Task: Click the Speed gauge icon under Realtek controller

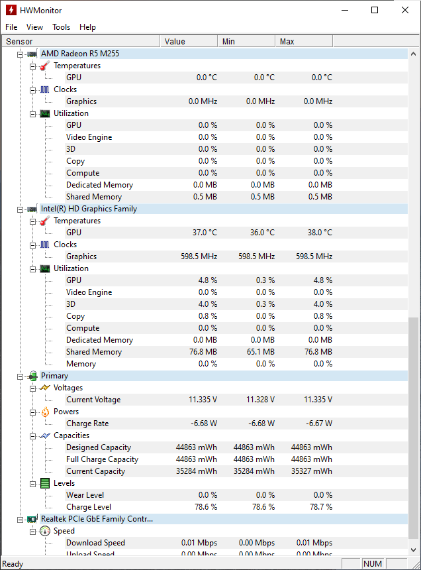Action: pos(44,530)
